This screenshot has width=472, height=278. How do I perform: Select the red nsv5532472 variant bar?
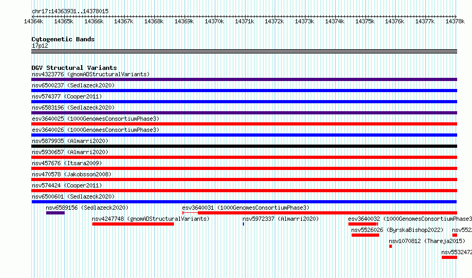[449, 257]
